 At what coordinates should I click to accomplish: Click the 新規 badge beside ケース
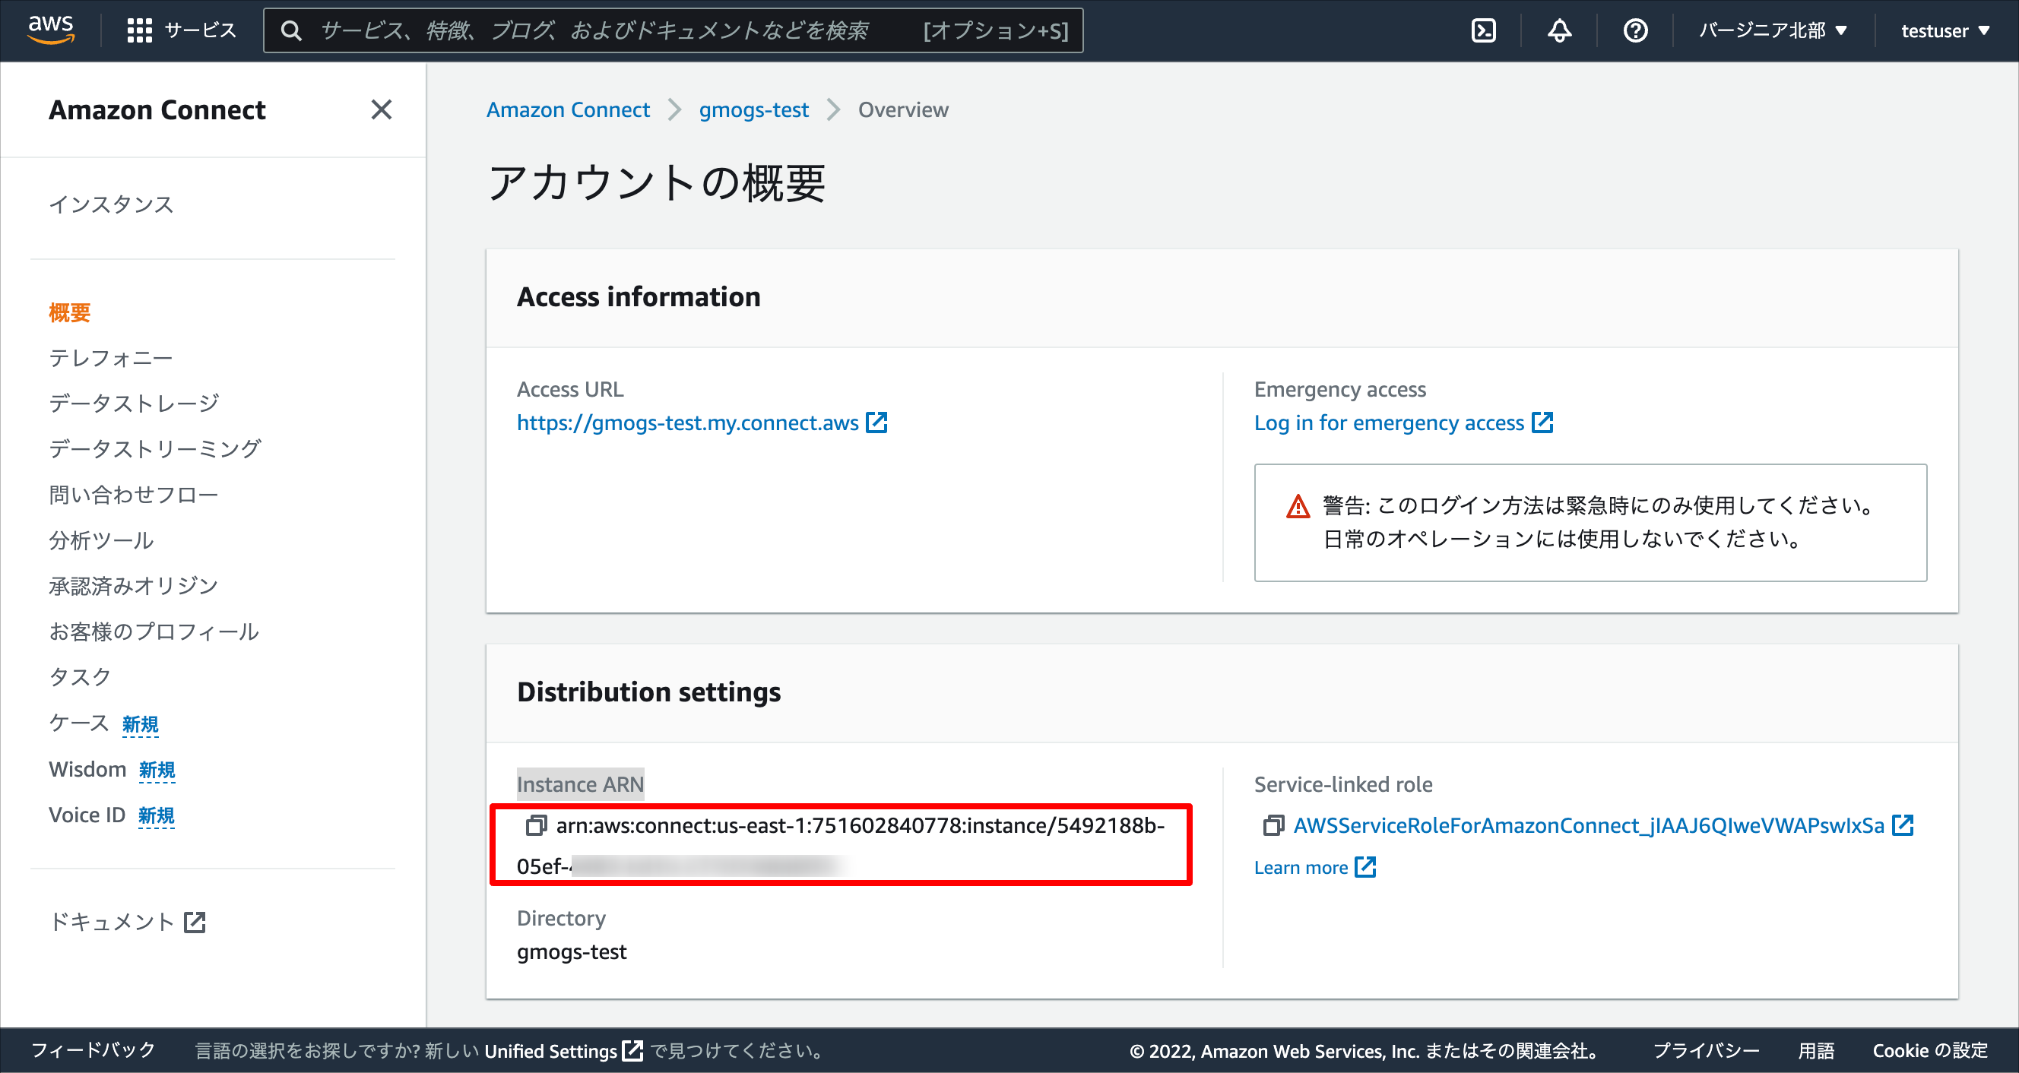tap(141, 724)
